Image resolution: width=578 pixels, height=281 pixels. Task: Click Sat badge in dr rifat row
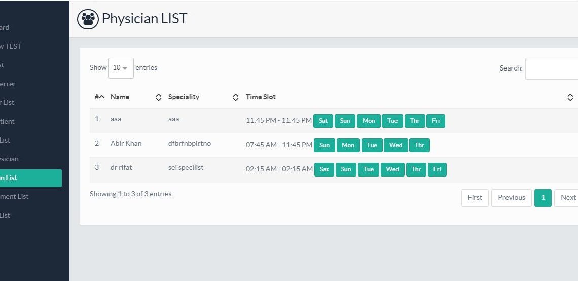(324, 169)
